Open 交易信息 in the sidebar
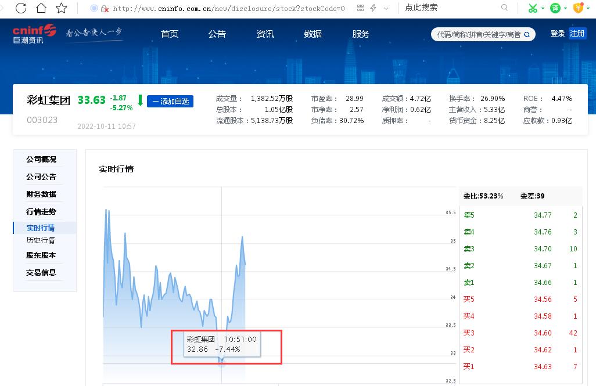This screenshot has width=596, height=386. [41, 272]
